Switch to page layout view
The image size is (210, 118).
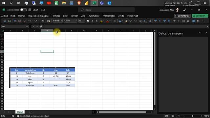tap(173, 116)
